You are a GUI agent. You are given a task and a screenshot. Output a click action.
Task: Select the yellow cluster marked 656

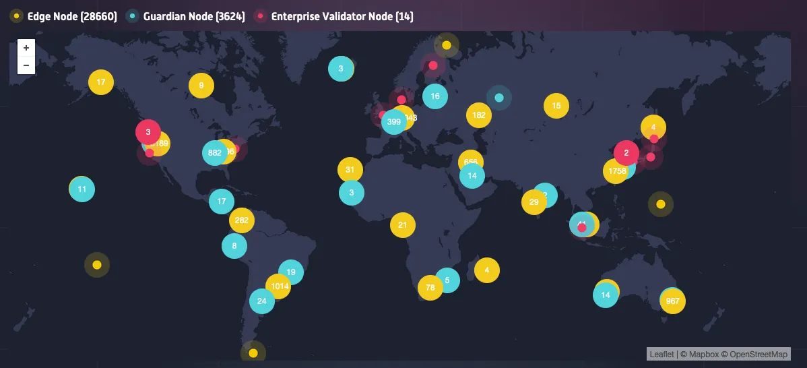point(470,158)
